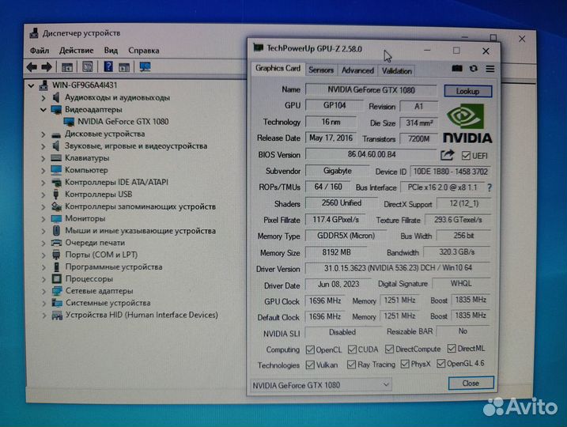
Task: Toggle the Vulkan checkbox
Action: (x=310, y=365)
